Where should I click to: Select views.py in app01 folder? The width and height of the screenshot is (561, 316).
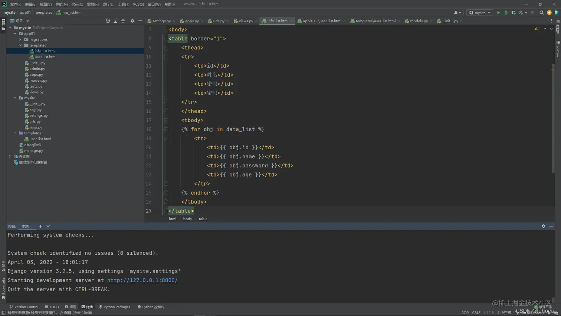point(34,92)
